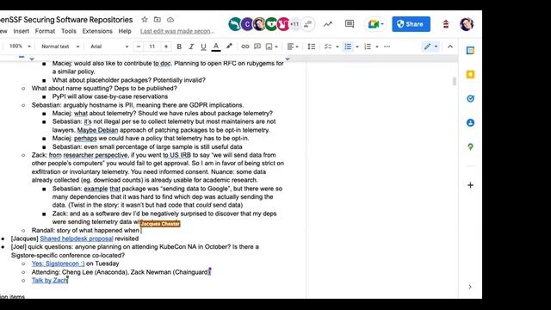Click the ruler right indent marker
The image size is (551, 310).
(x=288, y=59)
